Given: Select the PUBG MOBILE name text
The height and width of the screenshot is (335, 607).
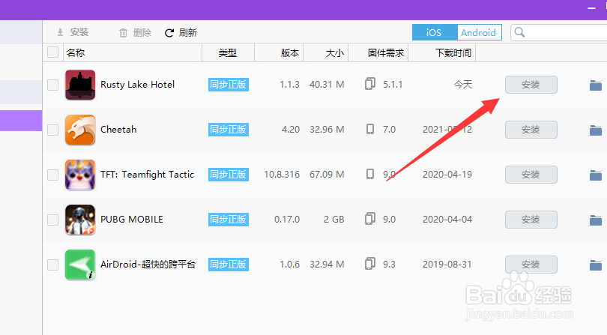Looking at the screenshot, I should 132,219.
